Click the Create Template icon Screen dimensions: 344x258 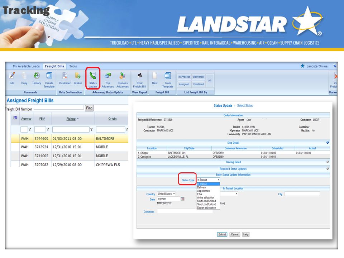coord(49,76)
